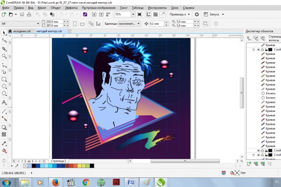Image resolution: width=281 pixels, height=187 pixels.
Task: Open the color palette flyout arrow
Action: click(12, 166)
